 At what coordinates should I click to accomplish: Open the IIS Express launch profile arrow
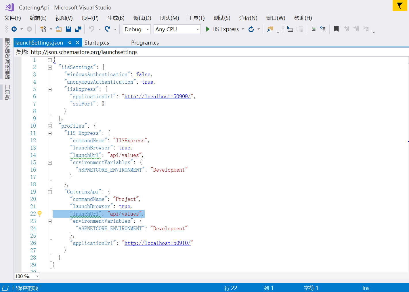(243, 29)
